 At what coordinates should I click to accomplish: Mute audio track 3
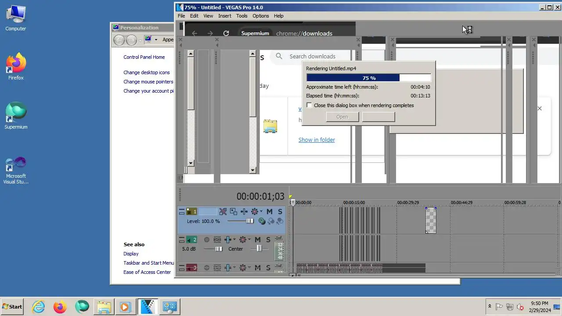point(258,268)
